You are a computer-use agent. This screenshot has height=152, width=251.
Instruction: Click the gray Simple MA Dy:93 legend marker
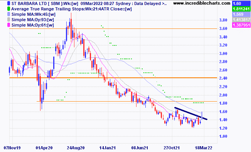click(x=8, y=20)
